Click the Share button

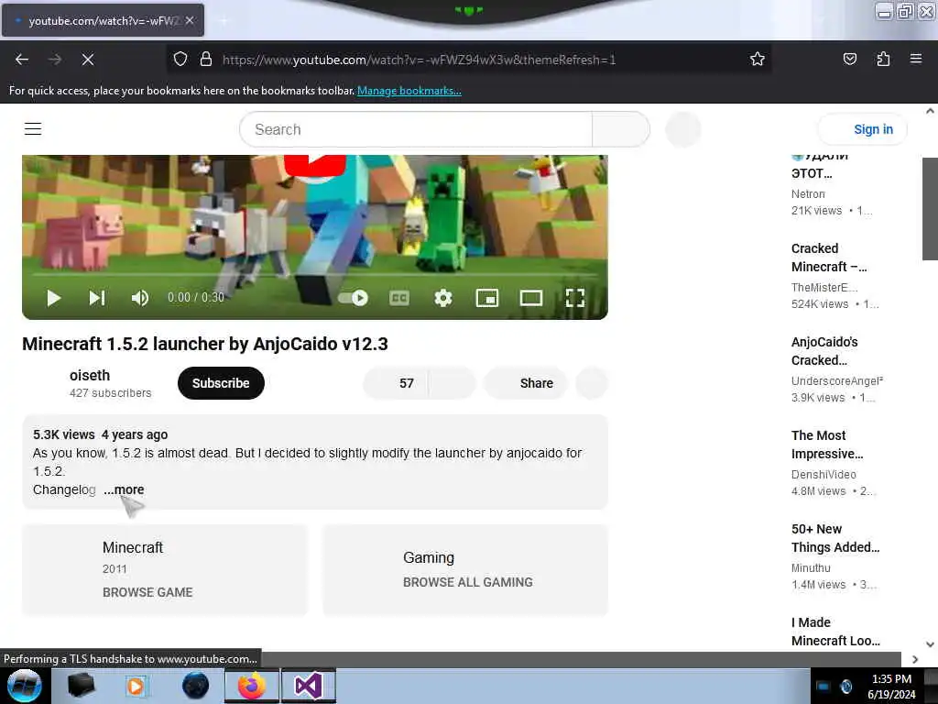tap(525, 383)
